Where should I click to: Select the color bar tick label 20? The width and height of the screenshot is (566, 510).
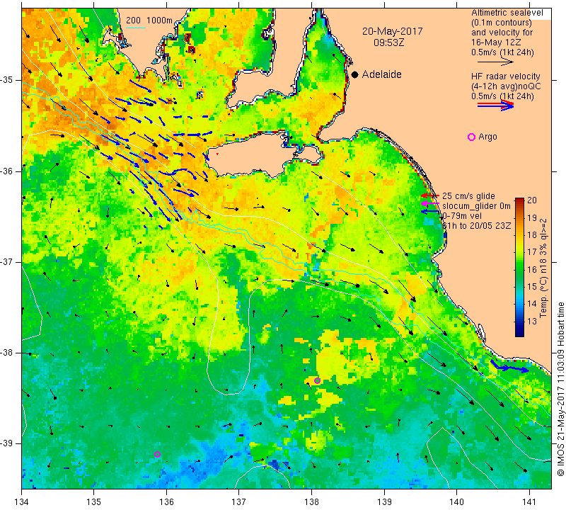point(532,200)
